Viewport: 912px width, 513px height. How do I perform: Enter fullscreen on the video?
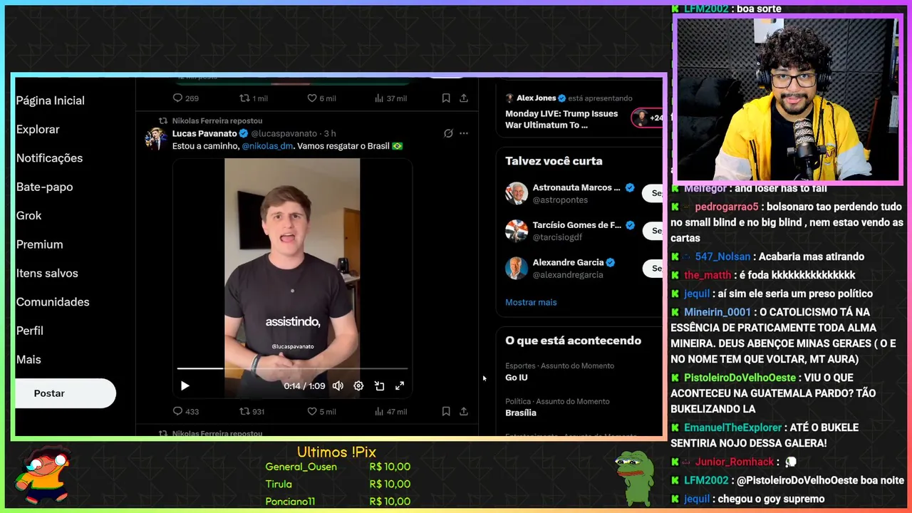pyautogui.click(x=400, y=385)
